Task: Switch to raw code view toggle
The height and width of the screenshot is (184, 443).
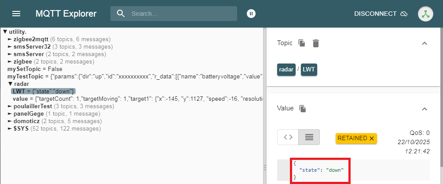Action: [x=288, y=137]
